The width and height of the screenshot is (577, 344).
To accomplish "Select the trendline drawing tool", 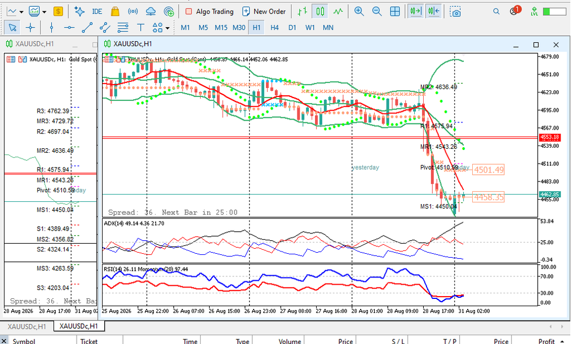I will 87,27.
